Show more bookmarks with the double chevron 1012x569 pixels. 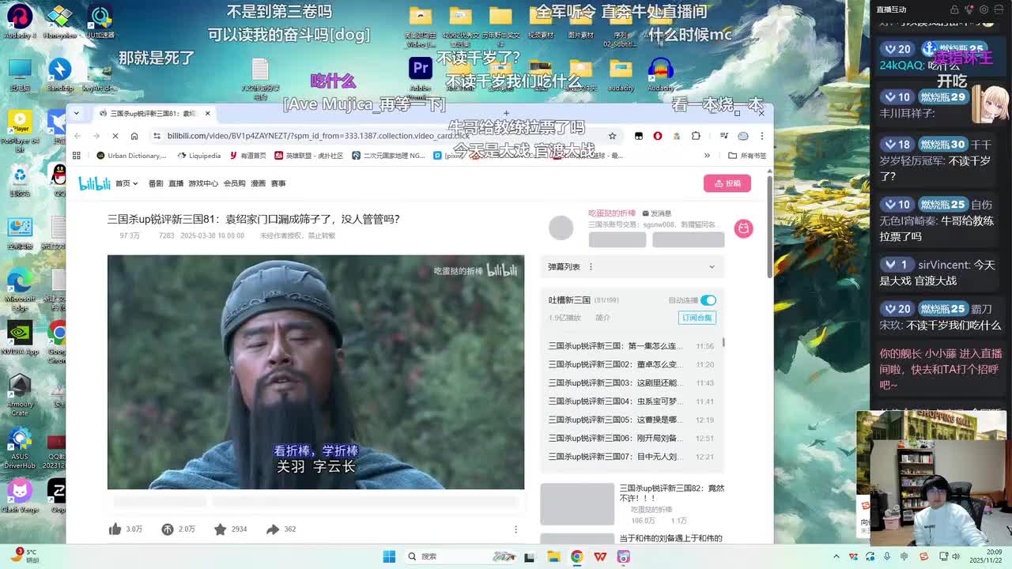(x=707, y=156)
